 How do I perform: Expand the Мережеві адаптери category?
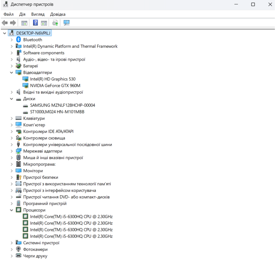point(12,151)
